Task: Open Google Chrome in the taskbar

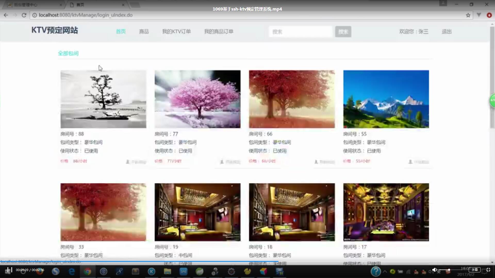Action: click(x=88, y=271)
